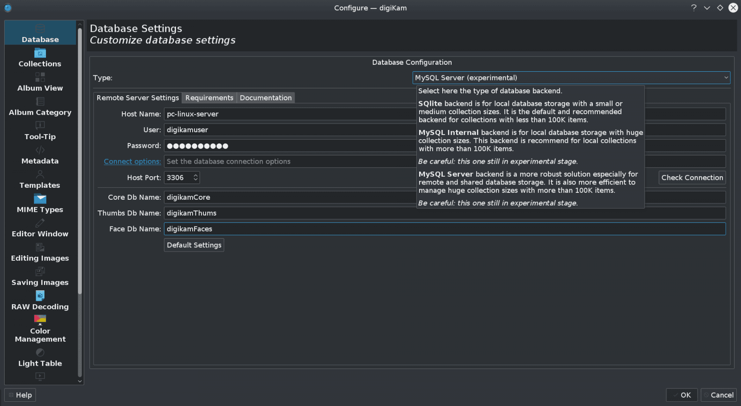Click the digiKam application icon in title bar

pos(8,7)
